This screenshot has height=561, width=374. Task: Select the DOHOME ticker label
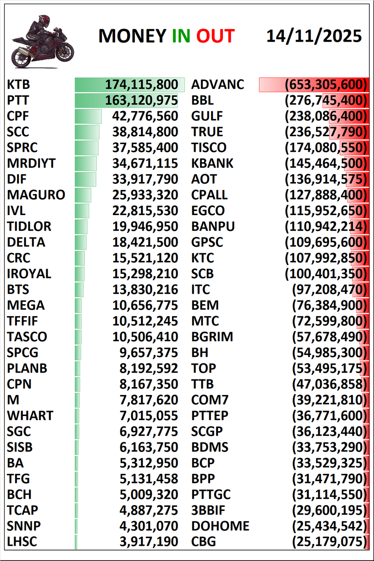pos(220,526)
